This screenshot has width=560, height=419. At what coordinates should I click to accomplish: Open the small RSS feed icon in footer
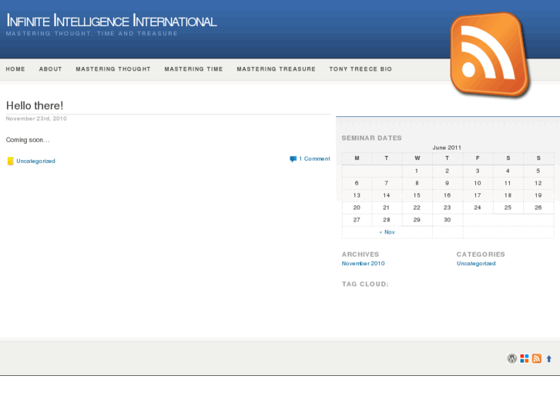536,358
